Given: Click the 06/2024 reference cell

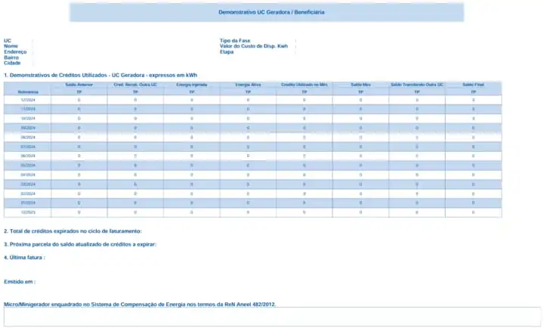Looking at the screenshot, I should pos(28,156).
